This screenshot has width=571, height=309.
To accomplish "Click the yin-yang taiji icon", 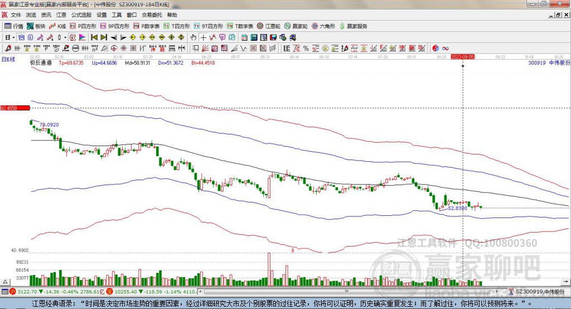I will tap(435, 48).
